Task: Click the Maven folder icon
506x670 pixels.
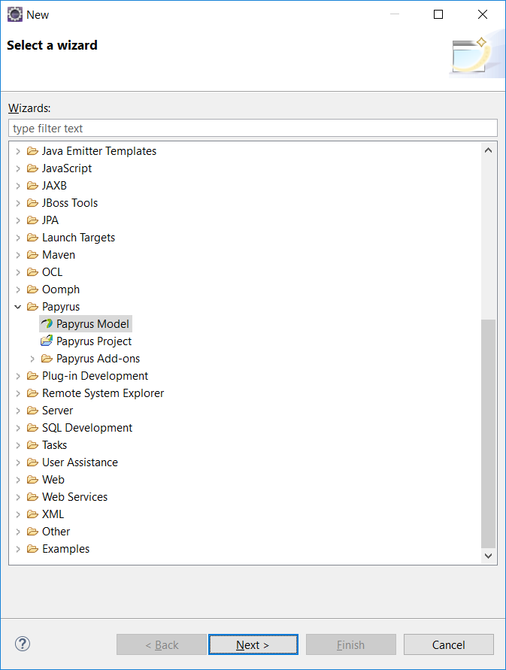Action: 32,255
